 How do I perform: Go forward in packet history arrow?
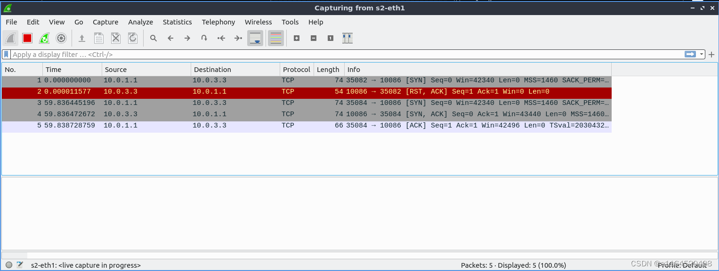pos(187,38)
